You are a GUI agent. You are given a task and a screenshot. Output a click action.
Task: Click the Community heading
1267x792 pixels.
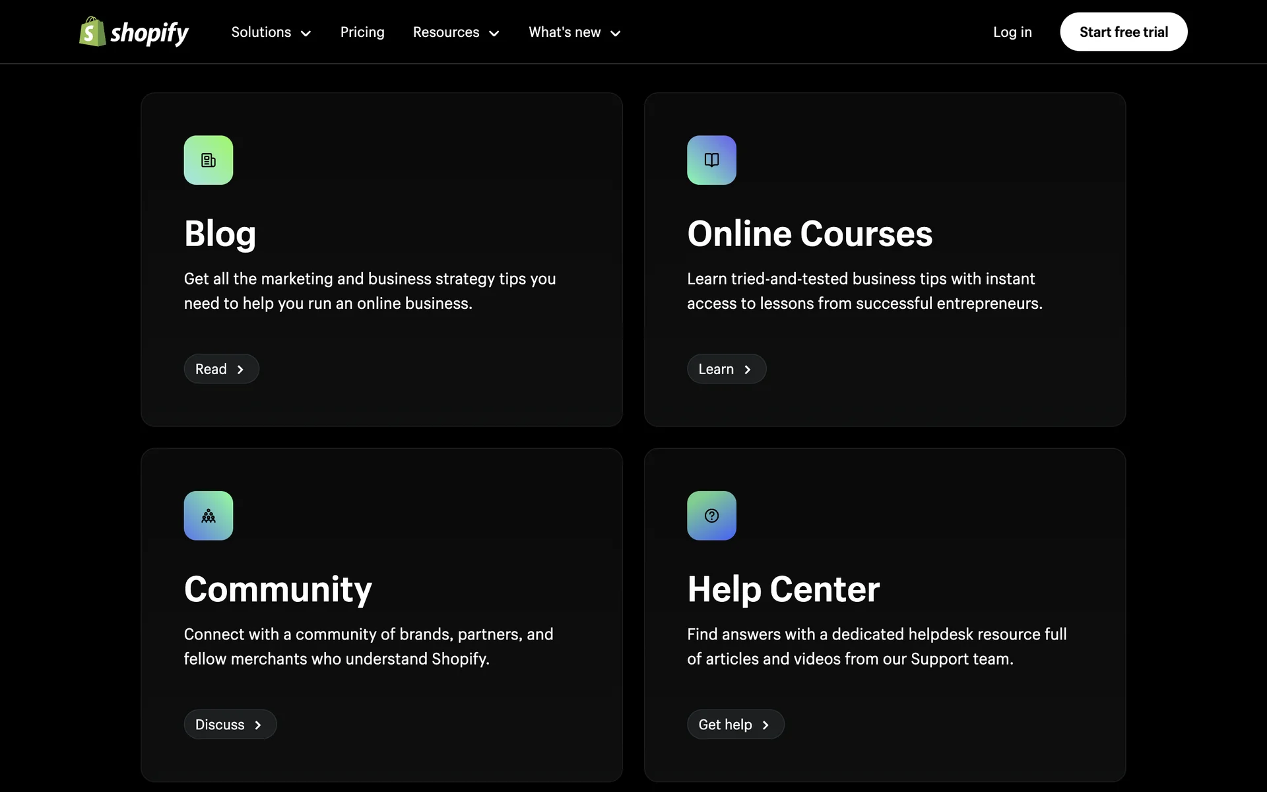click(x=278, y=589)
